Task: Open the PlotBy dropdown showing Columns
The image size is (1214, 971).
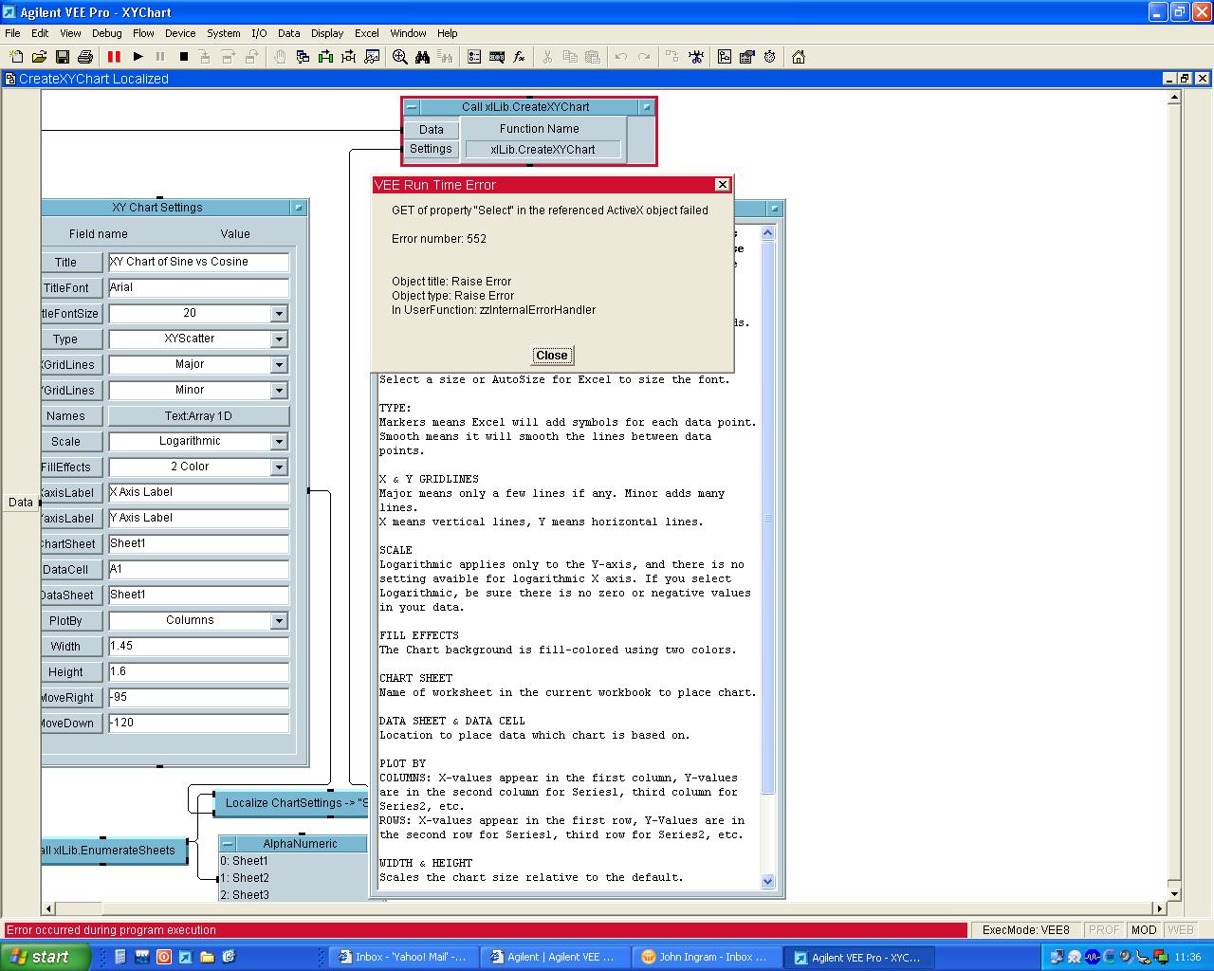Action: pyautogui.click(x=279, y=620)
